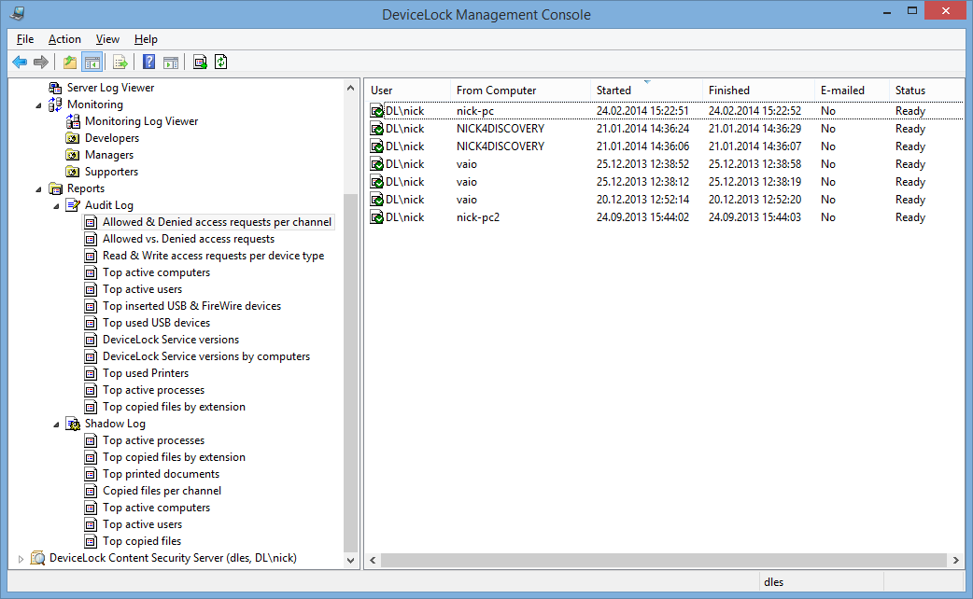973x599 pixels.
Task: Click the tree pane scroll down arrow
Action: pos(350,560)
